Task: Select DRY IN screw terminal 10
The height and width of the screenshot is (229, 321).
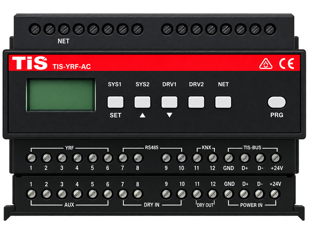Action: click(x=182, y=194)
